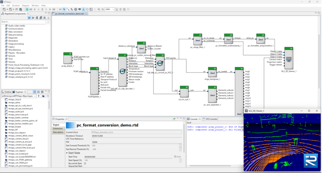Click the Shutdown Timeout value field
Viewport: 322px width, 173px height.
coord(136,136)
